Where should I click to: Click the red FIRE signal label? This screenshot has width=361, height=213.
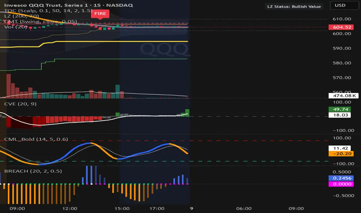tap(100, 14)
